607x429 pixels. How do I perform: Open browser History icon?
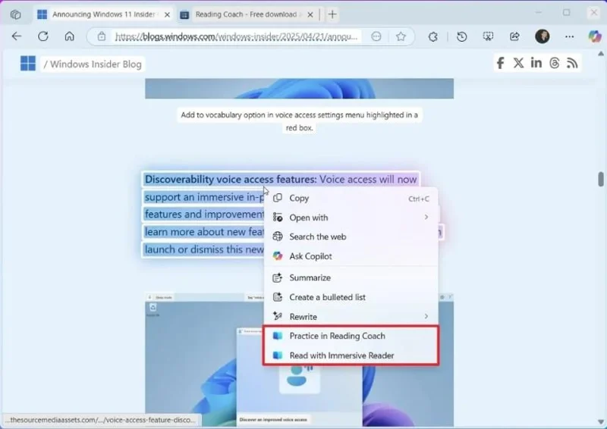[x=461, y=36]
